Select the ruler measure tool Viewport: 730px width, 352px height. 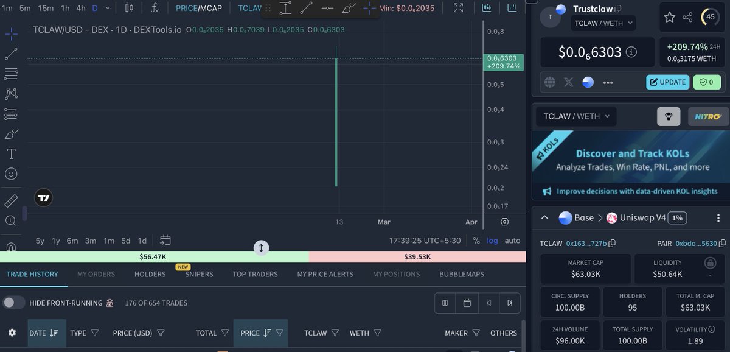pyautogui.click(x=11, y=200)
